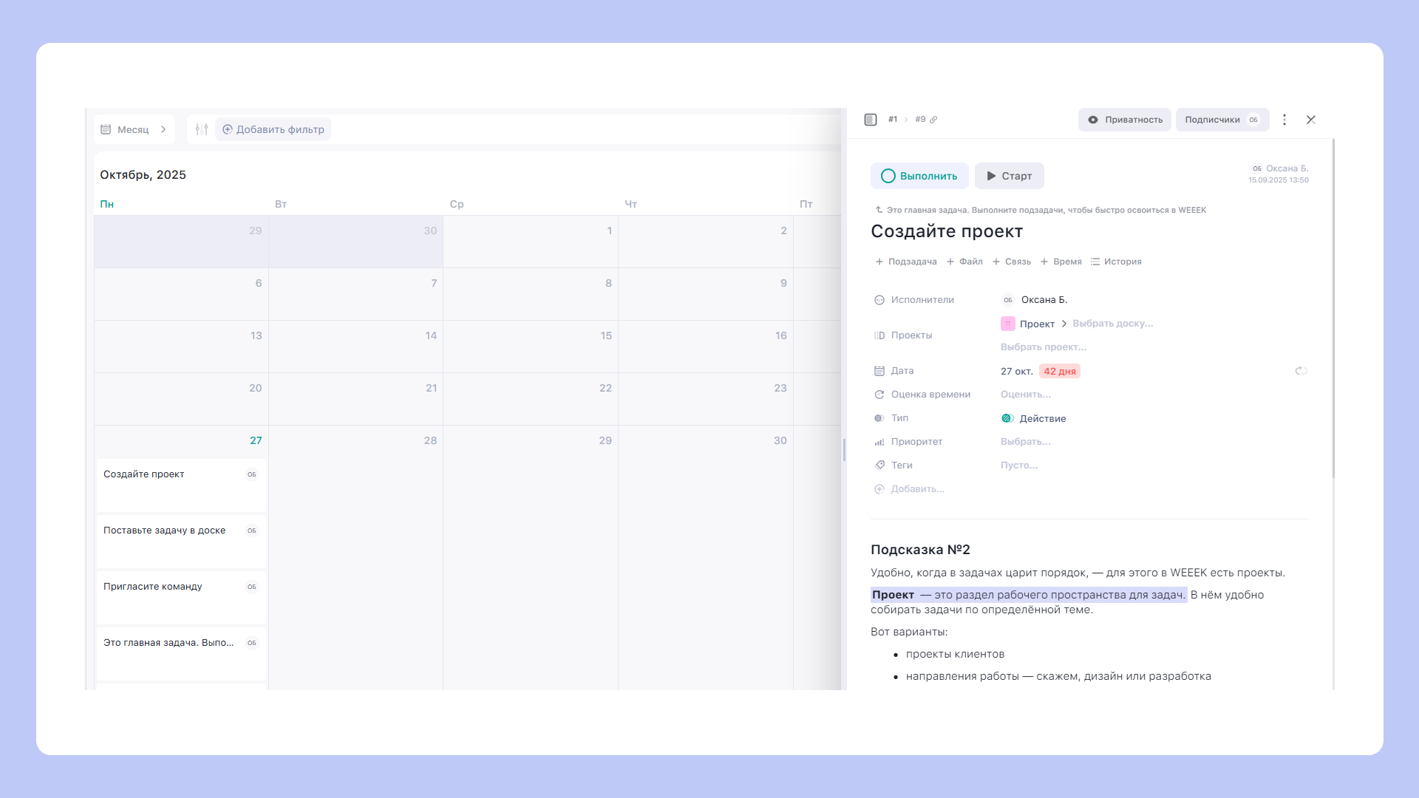Toggle the side panel layout icon

pos(871,120)
